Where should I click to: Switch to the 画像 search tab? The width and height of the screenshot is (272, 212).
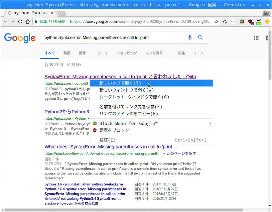(82, 53)
